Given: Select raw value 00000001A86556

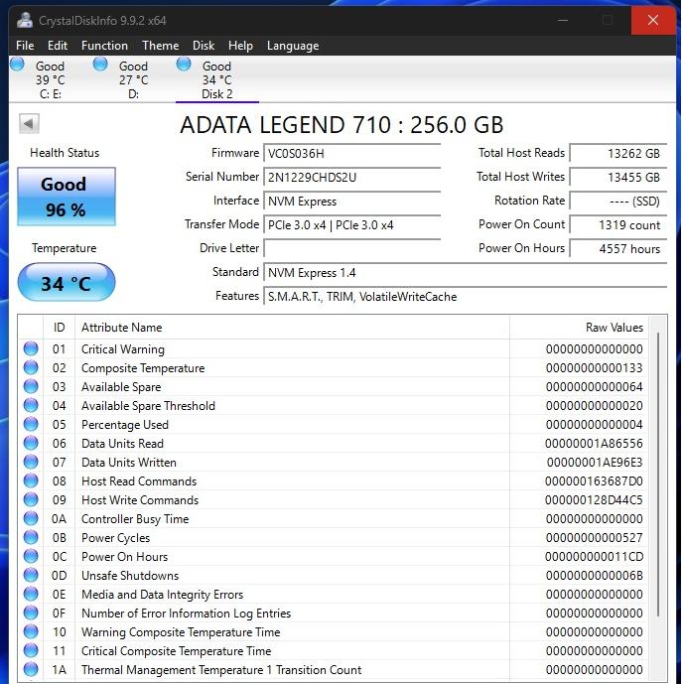Looking at the screenshot, I should (594, 443).
